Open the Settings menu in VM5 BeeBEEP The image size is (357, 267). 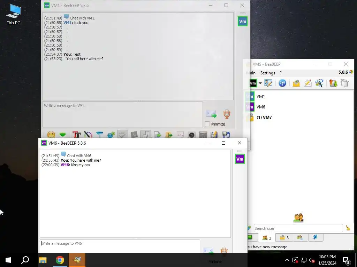[x=267, y=73]
